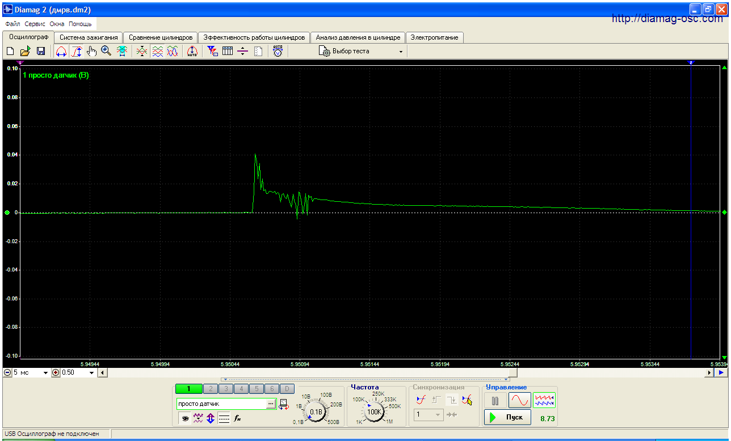Click the overlay waveforms icon
This screenshot has width=731, height=441.
click(x=172, y=51)
